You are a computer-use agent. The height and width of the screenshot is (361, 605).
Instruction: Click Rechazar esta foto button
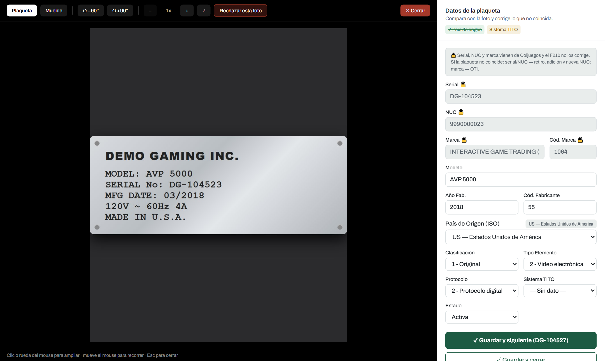click(240, 11)
